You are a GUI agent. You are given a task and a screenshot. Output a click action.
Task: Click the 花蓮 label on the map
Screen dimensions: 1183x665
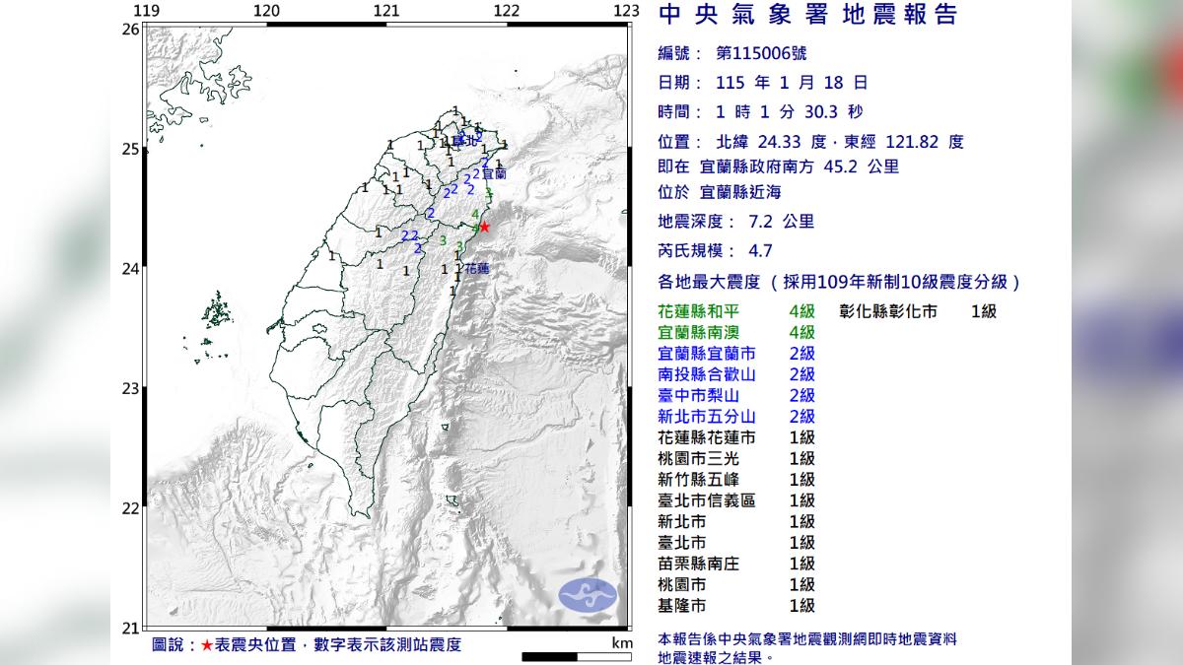(476, 268)
